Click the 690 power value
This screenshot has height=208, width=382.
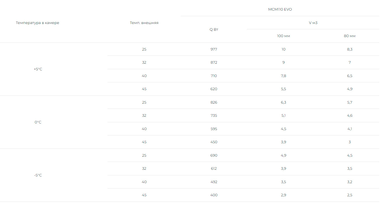(x=214, y=156)
